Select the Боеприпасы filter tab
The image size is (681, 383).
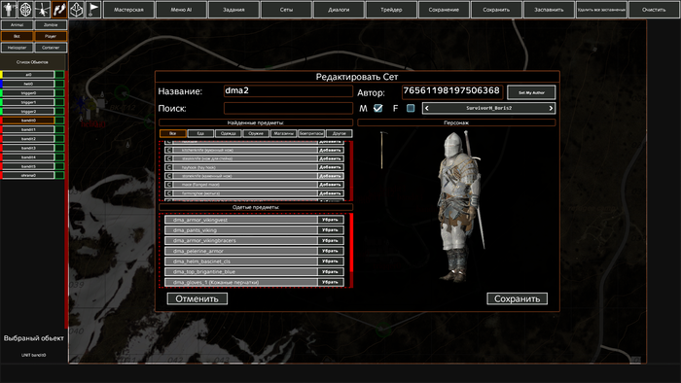311,133
